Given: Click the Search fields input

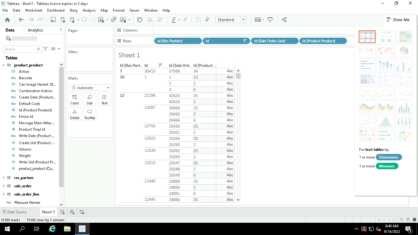Looking at the screenshot, I should [x=22, y=49].
